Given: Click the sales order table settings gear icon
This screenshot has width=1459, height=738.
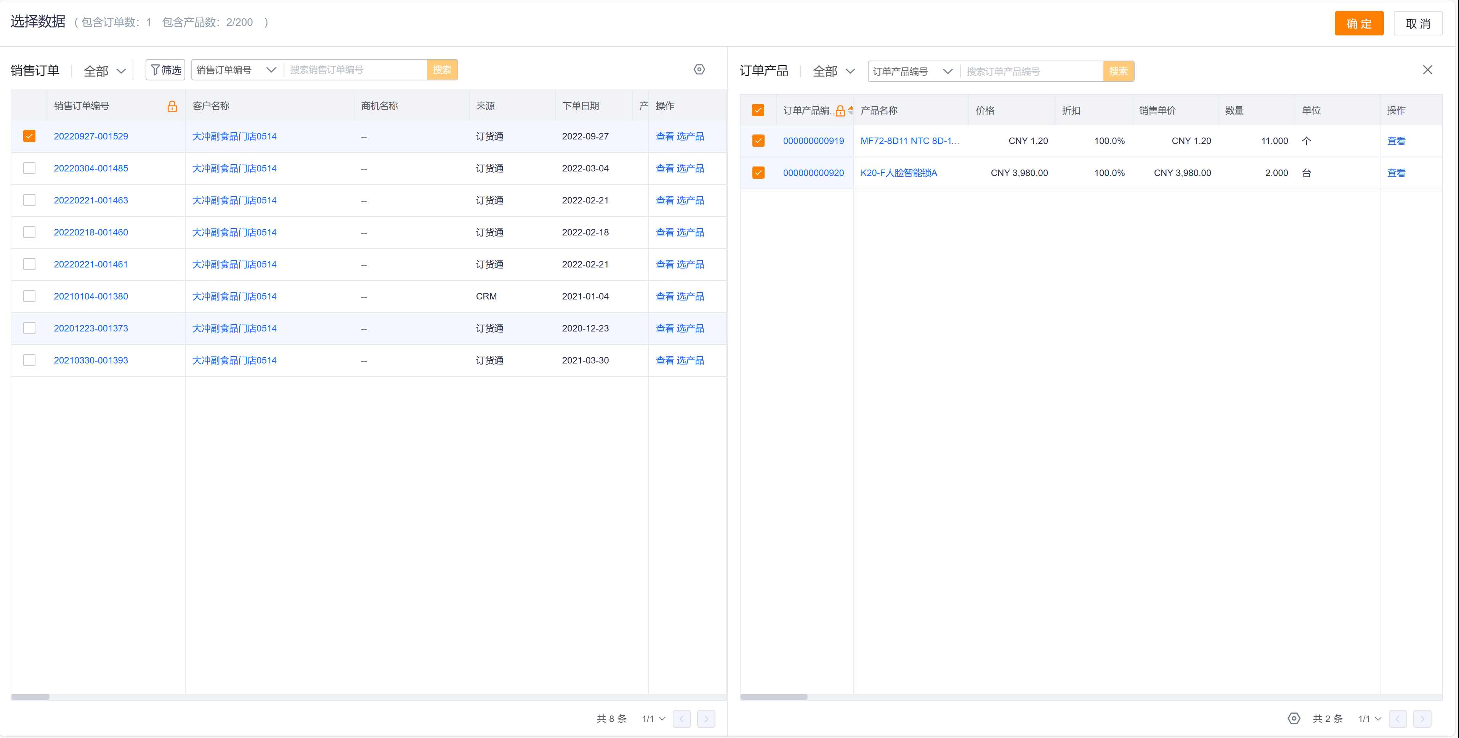Looking at the screenshot, I should (x=699, y=69).
